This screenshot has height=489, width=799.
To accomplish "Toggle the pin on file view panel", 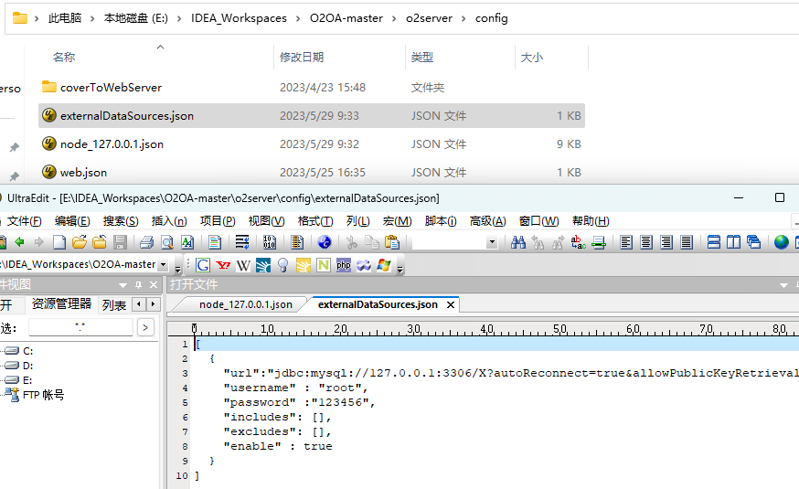I will click(138, 284).
